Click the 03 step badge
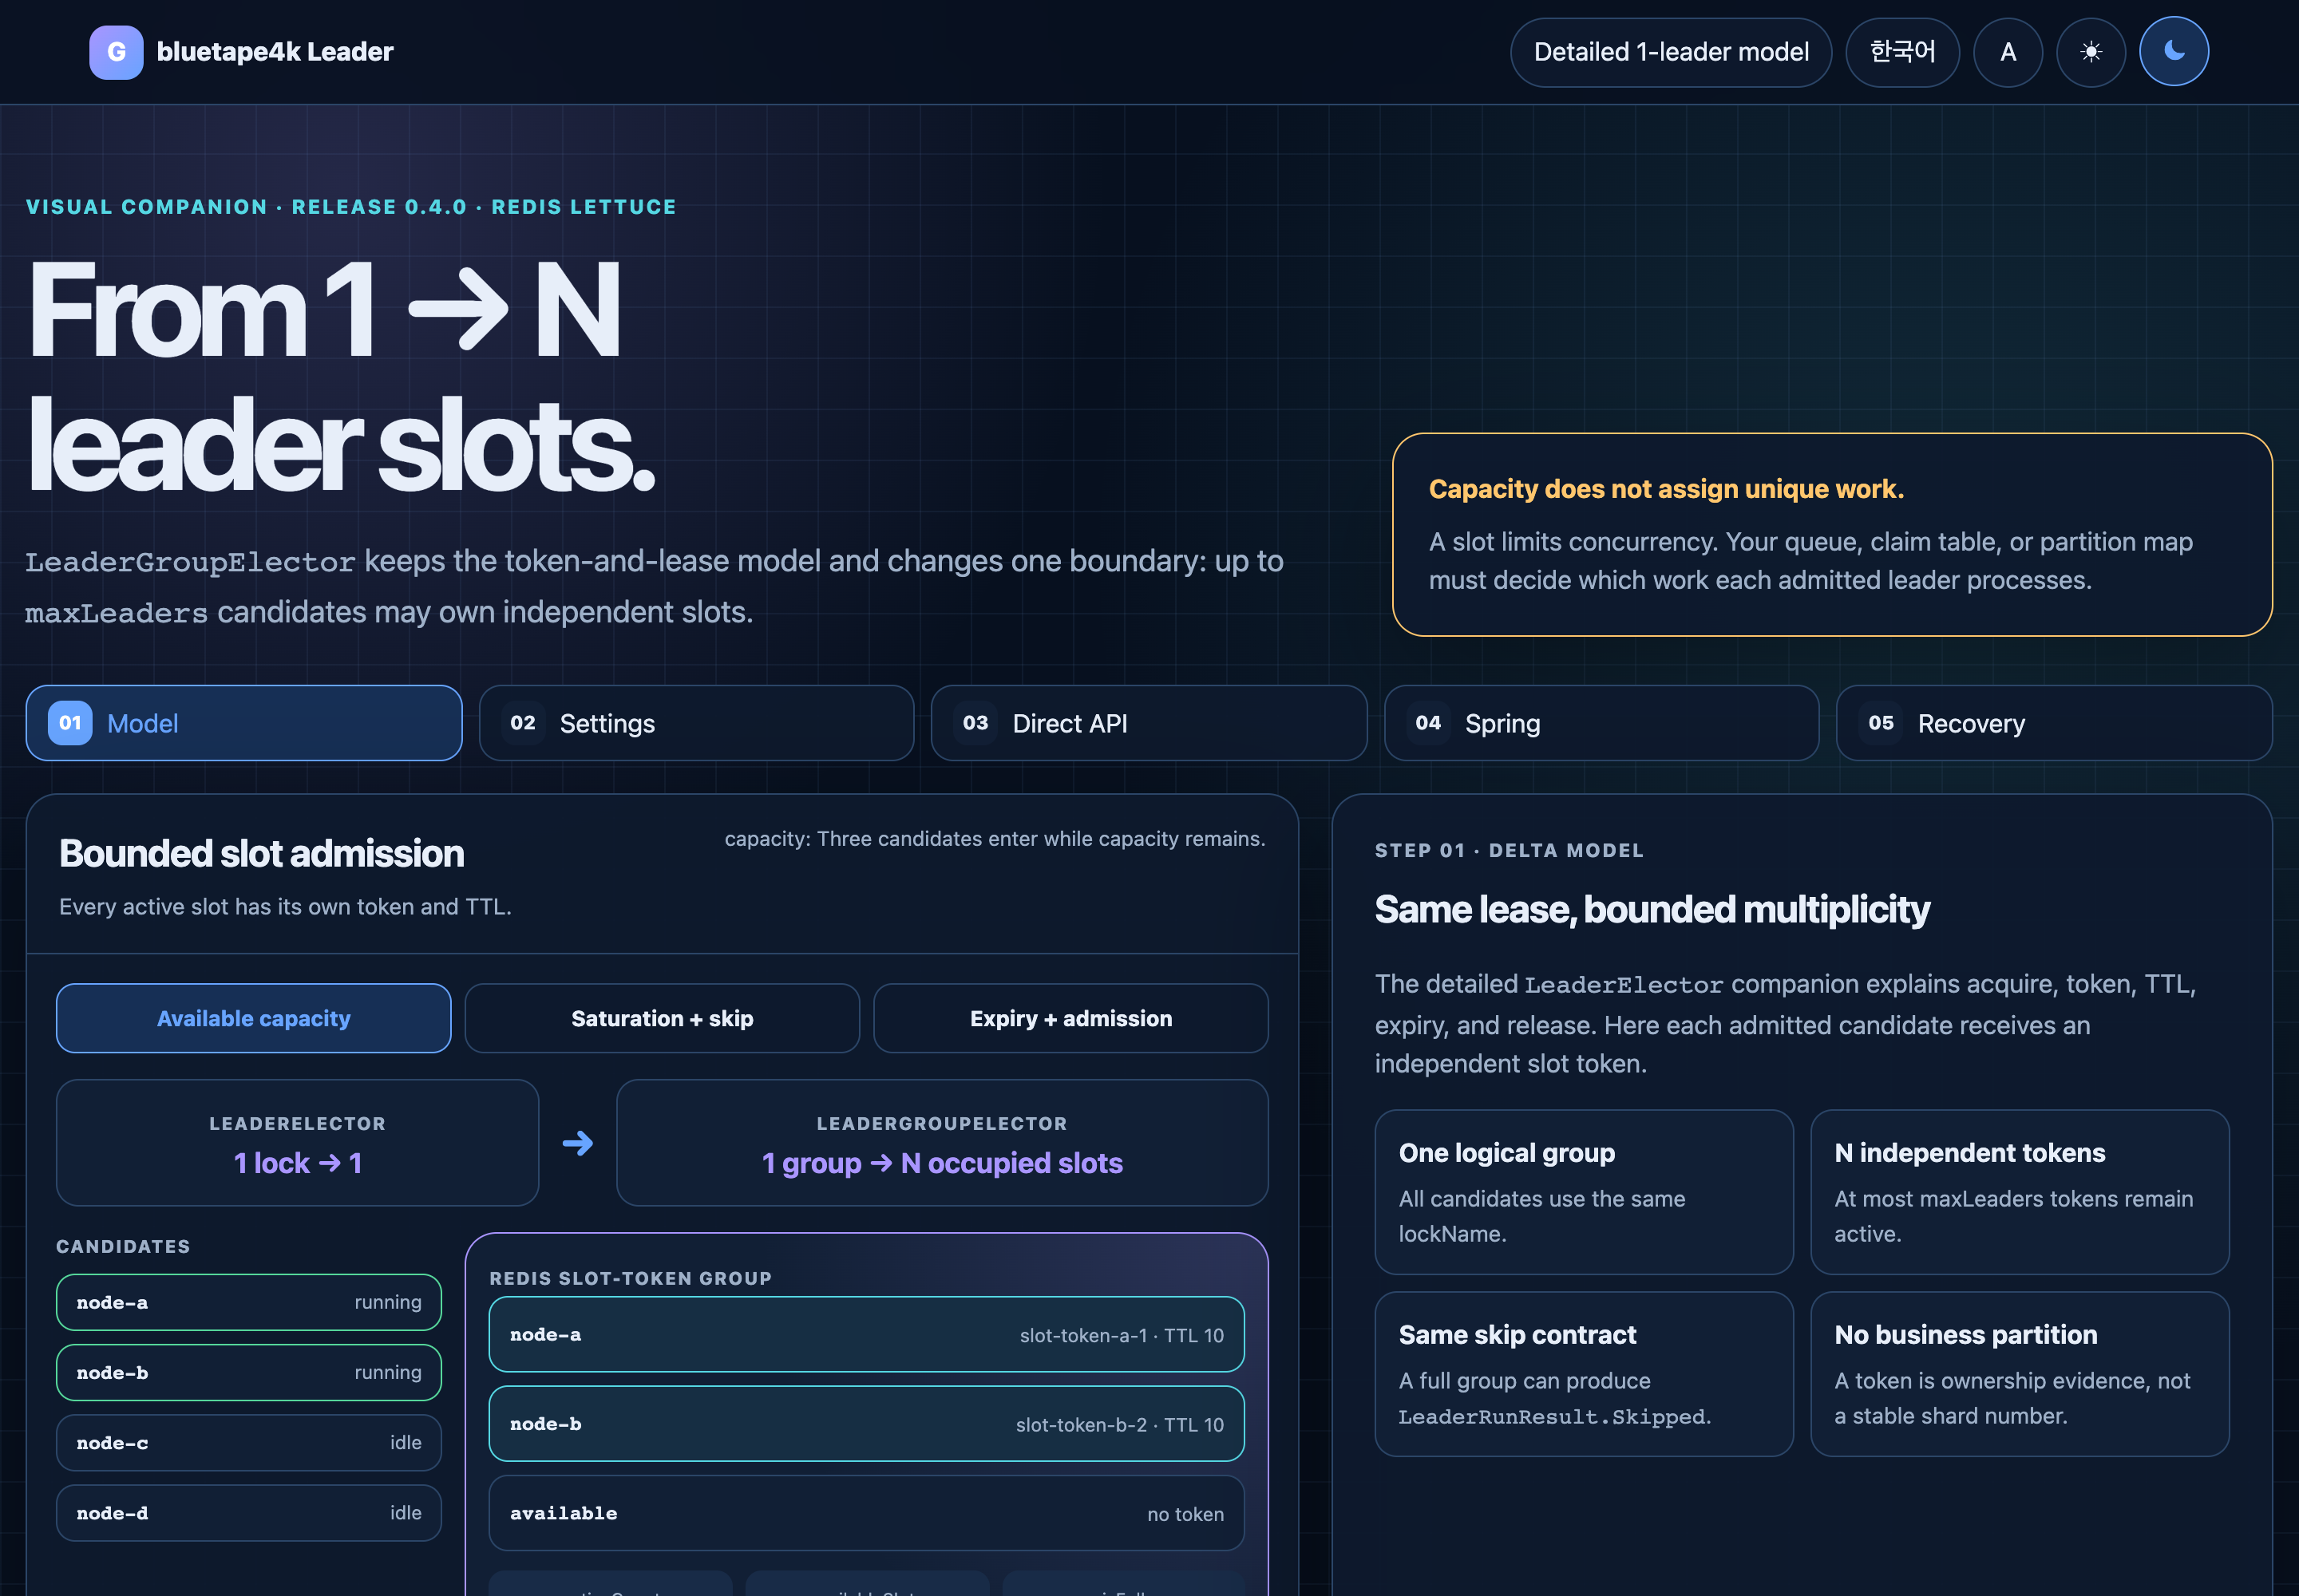The width and height of the screenshot is (2299, 1596). (975, 723)
